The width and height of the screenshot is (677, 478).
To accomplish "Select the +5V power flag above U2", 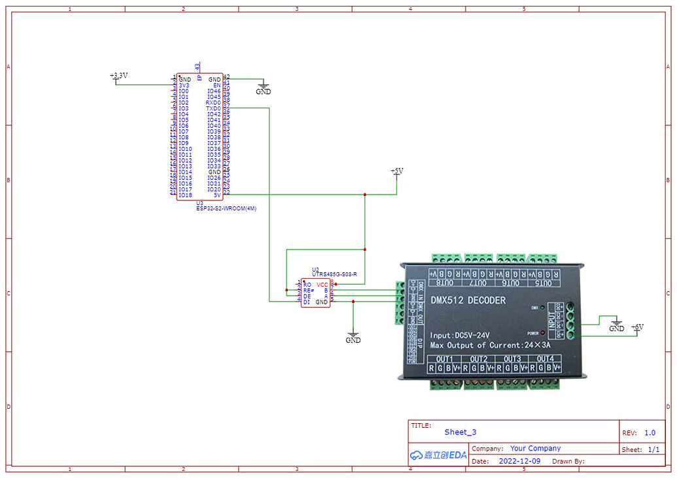I will pyautogui.click(x=397, y=171).
